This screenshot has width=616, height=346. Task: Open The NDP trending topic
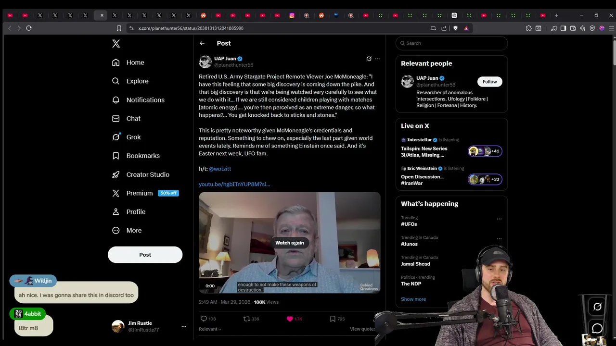(x=411, y=284)
